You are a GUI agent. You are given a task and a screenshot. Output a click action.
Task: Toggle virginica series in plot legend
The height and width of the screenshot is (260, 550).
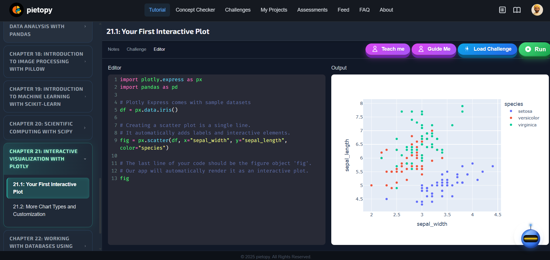click(x=527, y=125)
